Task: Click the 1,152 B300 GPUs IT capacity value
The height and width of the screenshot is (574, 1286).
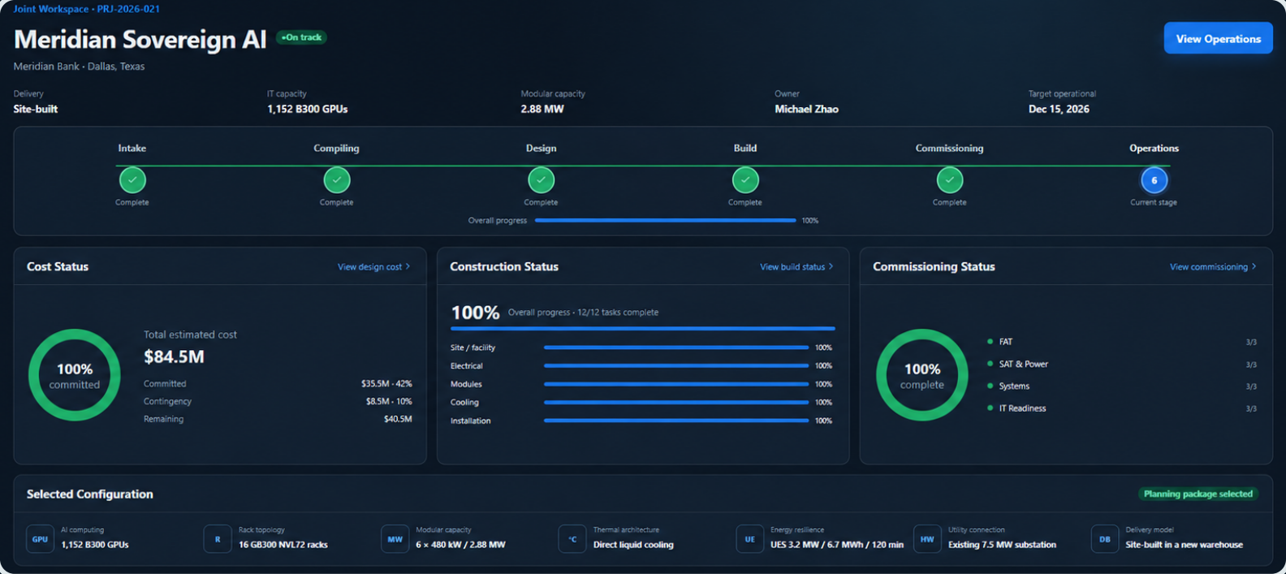Action: point(308,109)
